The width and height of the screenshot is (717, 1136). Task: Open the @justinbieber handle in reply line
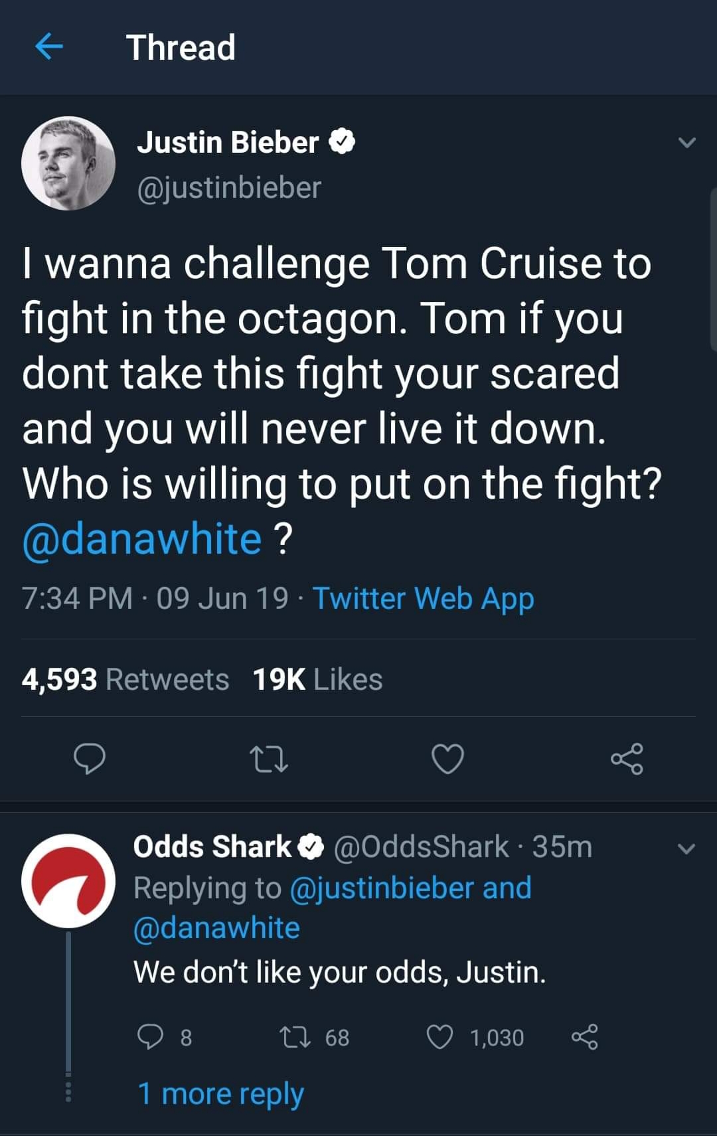(382, 888)
